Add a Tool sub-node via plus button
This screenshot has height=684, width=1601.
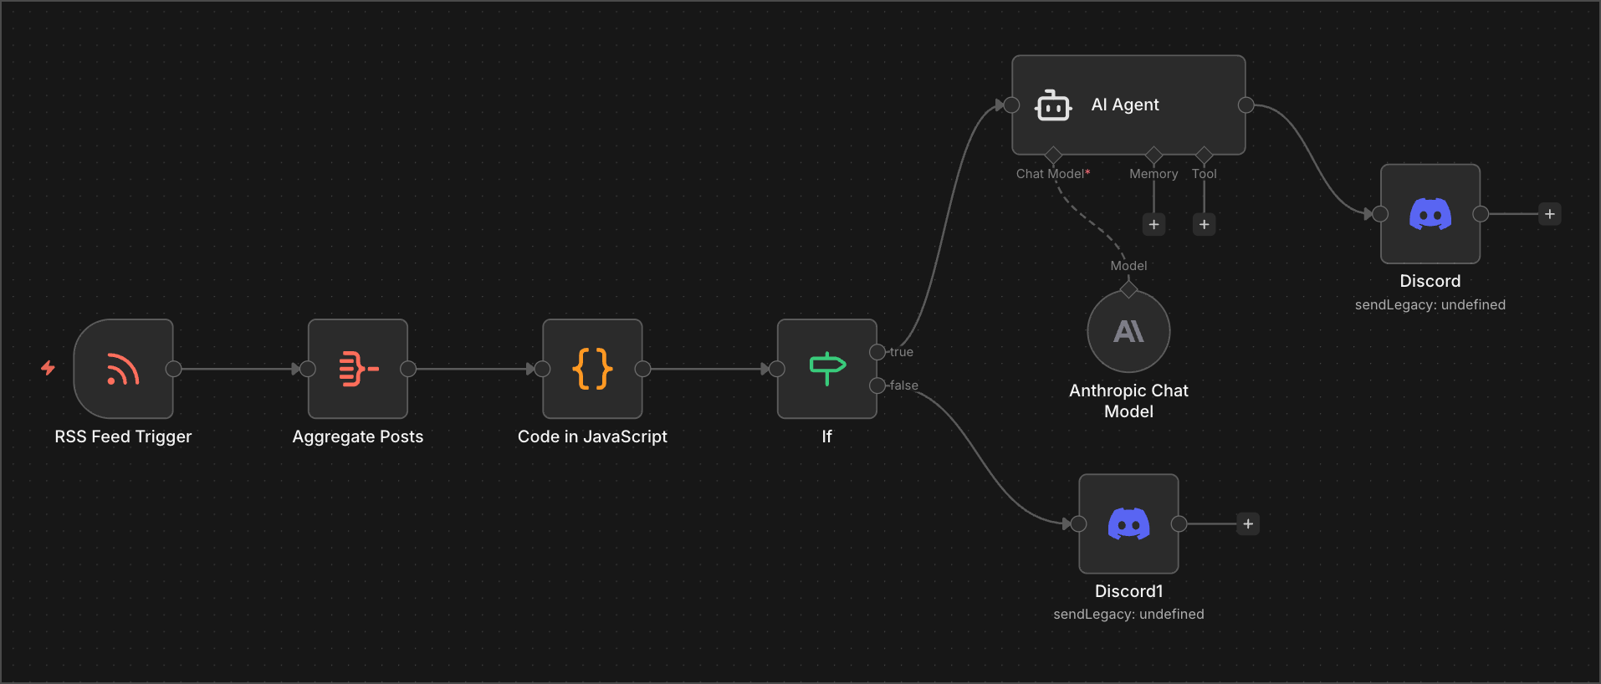1204,224
